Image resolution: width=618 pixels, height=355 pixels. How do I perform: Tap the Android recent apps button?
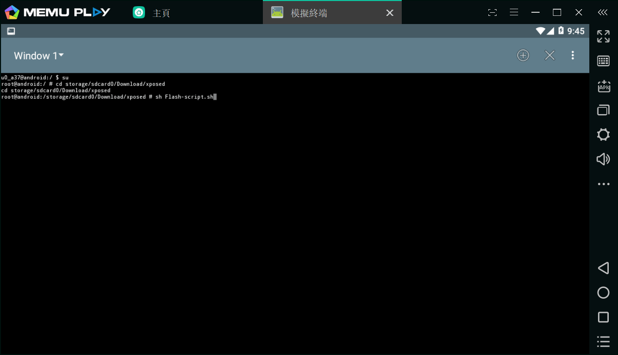pyautogui.click(x=603, y=317)
